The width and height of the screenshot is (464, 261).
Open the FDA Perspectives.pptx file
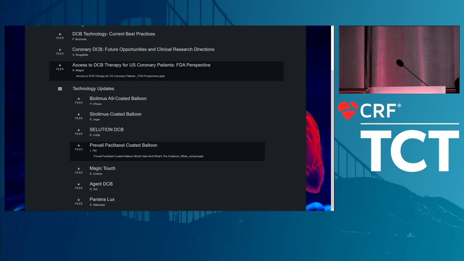click(x=120, y=76)
